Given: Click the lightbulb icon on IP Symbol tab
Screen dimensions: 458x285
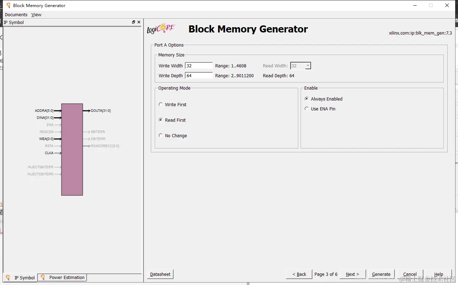Looking at the screenshot, I should click(8, 278).
